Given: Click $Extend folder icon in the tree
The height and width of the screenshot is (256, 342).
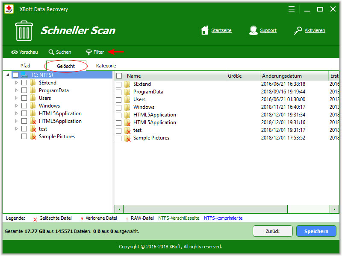Looking at the screenshot, I should (x=33, y=83).
